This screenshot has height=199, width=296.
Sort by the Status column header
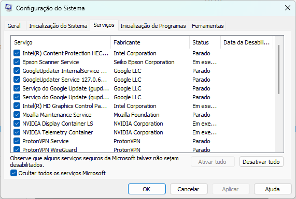pos(205,42)
